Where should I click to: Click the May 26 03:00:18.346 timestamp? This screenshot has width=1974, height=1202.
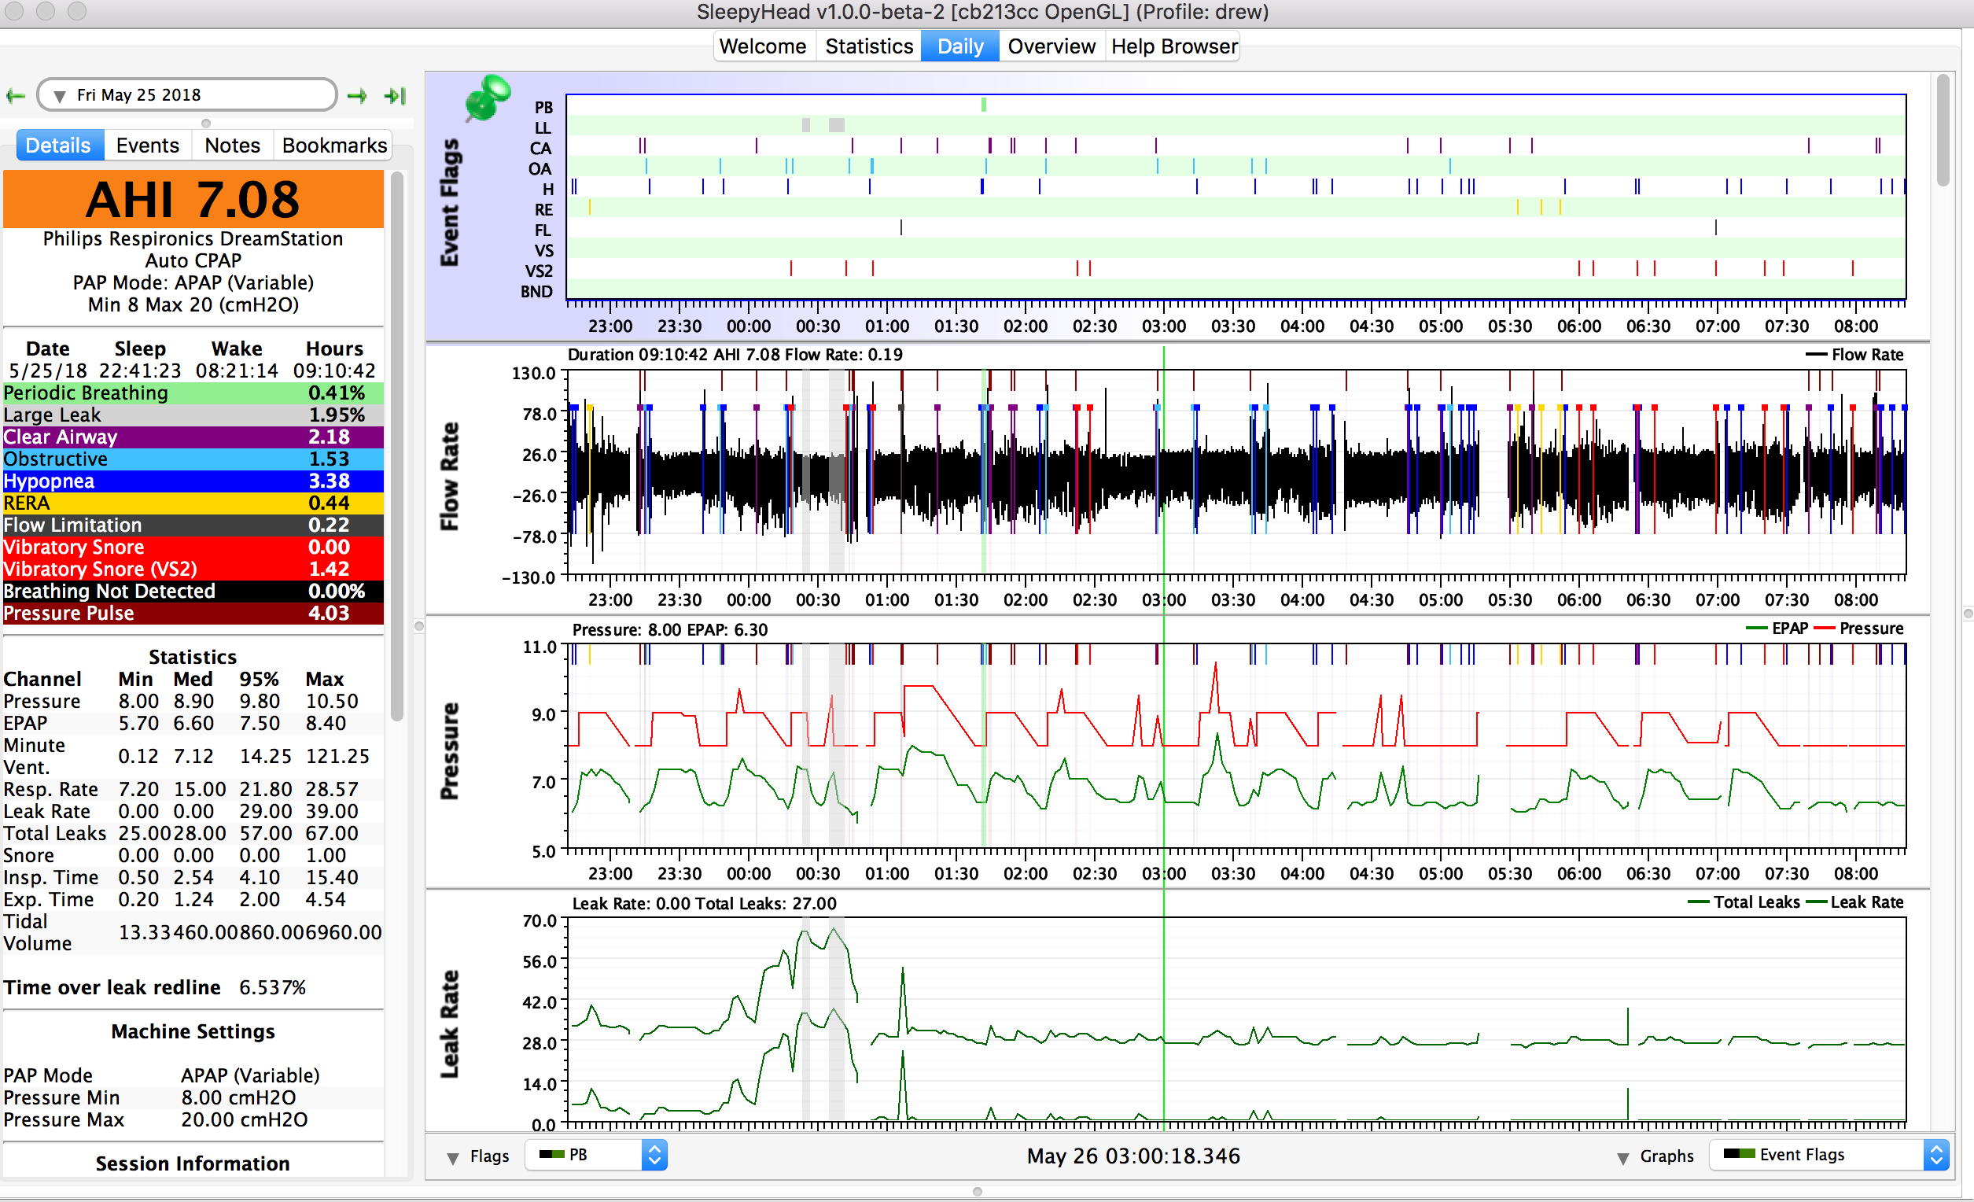(1132, 1156)
